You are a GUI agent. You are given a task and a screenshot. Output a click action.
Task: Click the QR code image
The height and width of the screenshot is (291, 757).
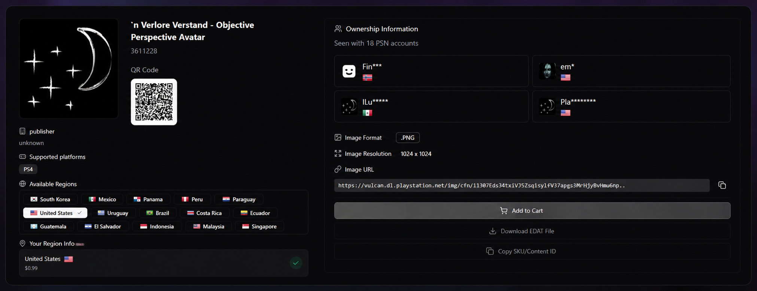(x=154, y=102)
